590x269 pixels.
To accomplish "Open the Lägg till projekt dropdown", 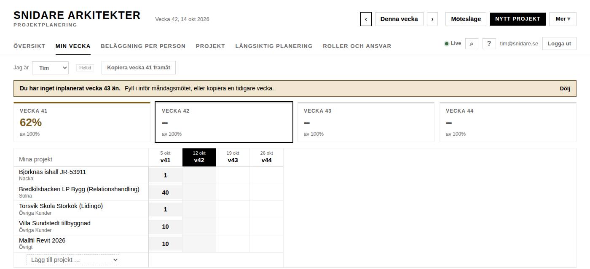I will [73, 260].
